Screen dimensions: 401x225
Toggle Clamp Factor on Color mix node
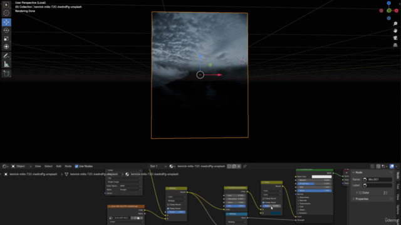[x=263, y=202]
